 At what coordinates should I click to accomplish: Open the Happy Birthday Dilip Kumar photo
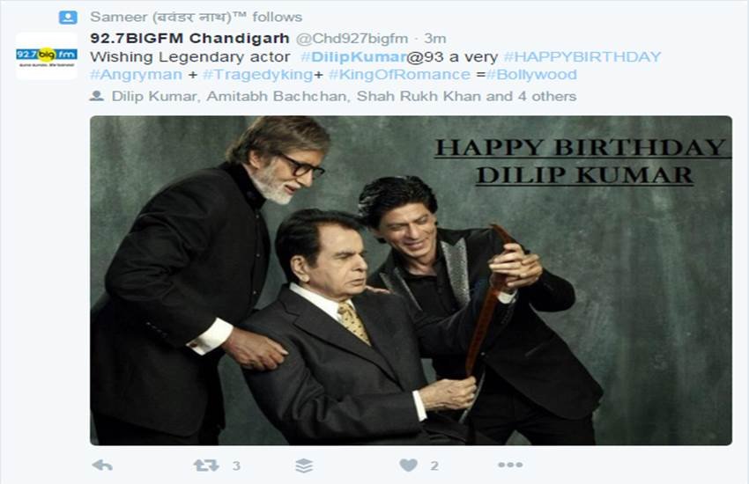tap(411, 281)
